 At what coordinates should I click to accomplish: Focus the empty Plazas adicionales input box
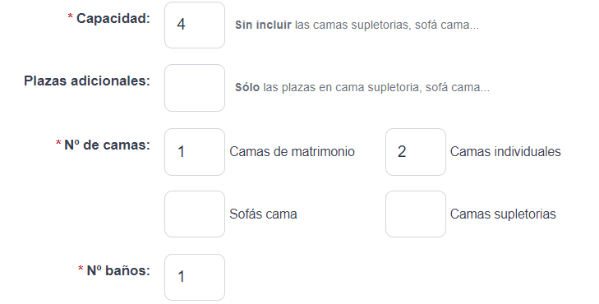[x=195, y=88]
